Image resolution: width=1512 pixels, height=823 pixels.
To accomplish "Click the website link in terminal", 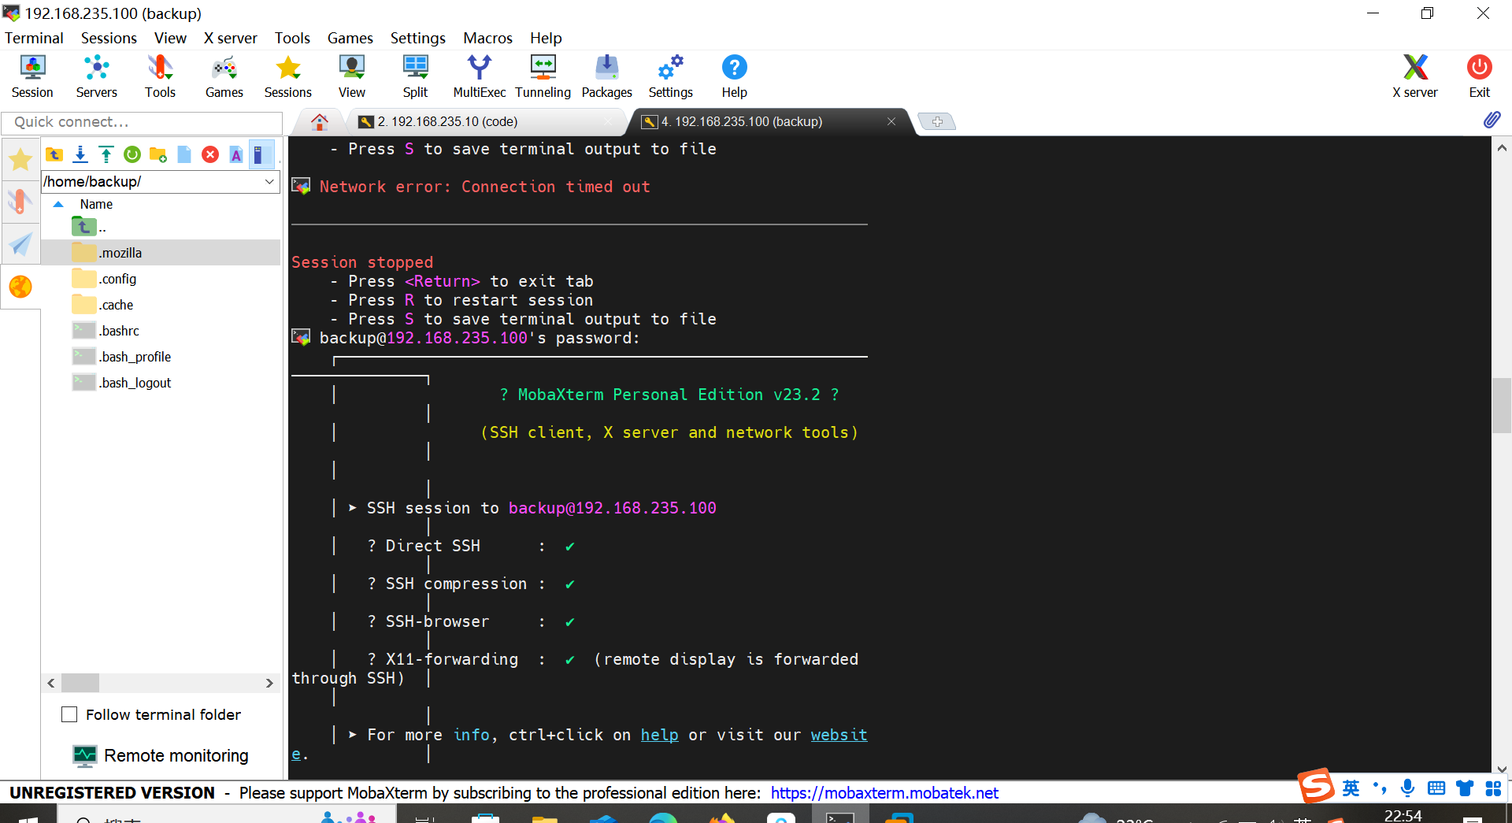I will 839,735.
